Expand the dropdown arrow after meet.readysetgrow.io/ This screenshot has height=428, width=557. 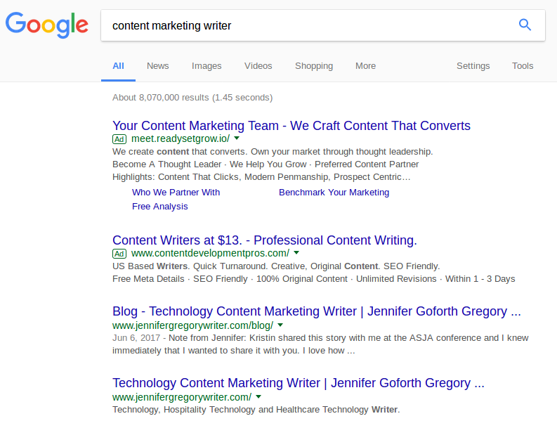[x=237, y=138]
